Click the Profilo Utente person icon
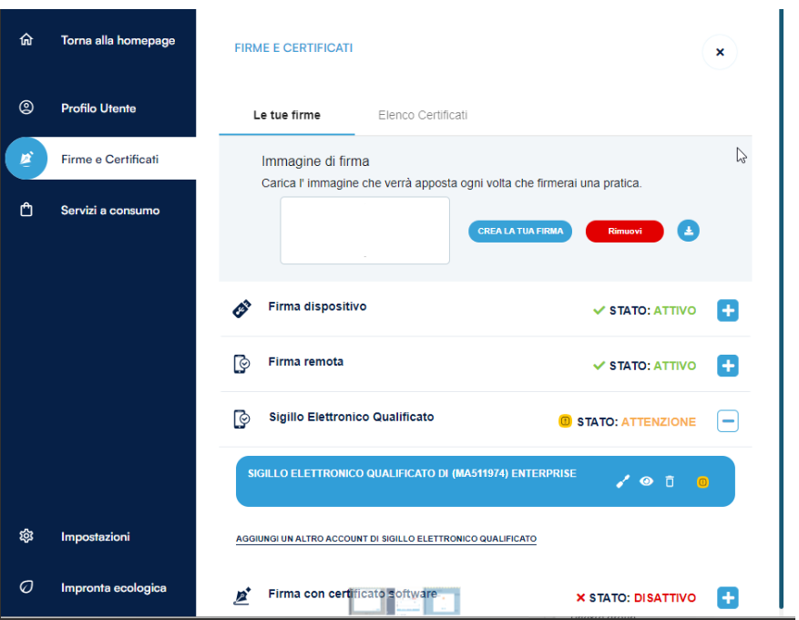The width and height of the screenshot is (799, 620). pos(26,108)
